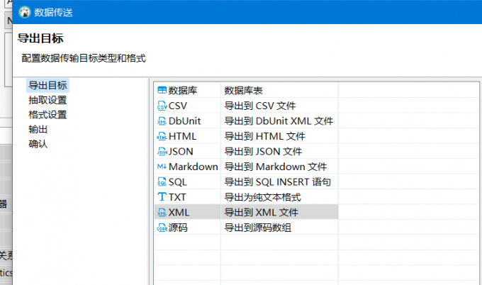Click the JSON file icon

pyautogui.click(x=162, y=151)
